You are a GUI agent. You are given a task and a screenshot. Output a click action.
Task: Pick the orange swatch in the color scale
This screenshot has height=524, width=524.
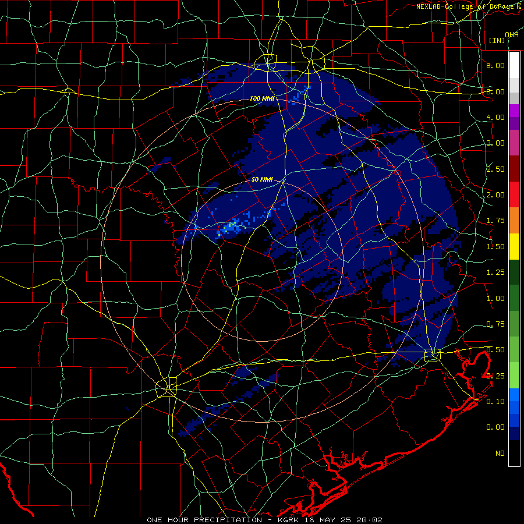click(514, 221)
